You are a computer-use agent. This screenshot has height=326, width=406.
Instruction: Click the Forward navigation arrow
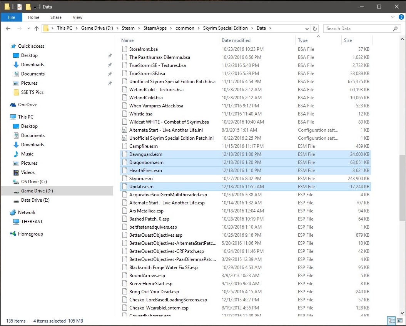pos(19,28)
